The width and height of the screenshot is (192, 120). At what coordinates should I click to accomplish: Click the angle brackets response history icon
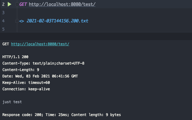click(x=22, y=21)
